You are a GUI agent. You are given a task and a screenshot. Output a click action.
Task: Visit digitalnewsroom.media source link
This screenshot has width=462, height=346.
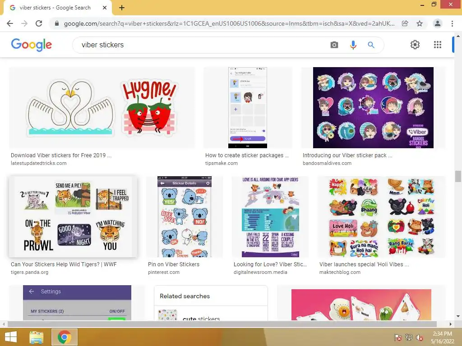260,273
